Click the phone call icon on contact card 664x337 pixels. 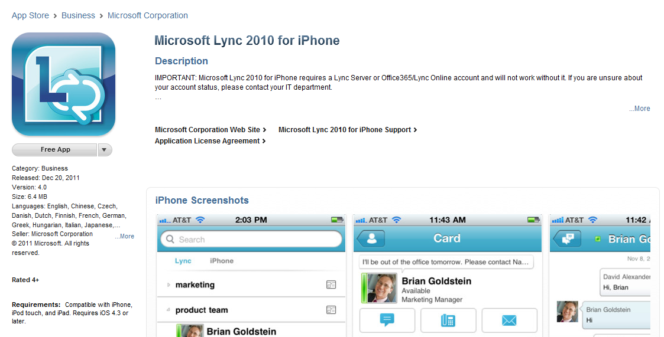coord(448,320)
